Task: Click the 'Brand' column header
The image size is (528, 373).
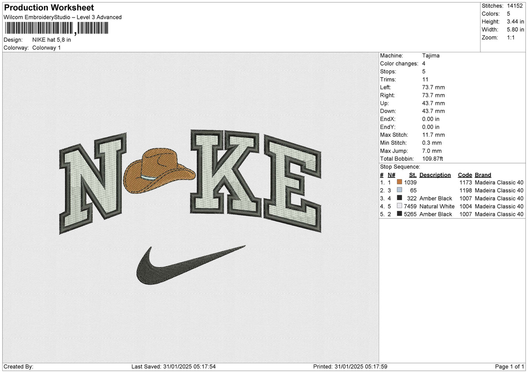Action: 483,175
